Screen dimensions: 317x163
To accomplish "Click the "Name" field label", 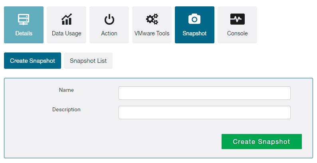I will pos(66,90).
